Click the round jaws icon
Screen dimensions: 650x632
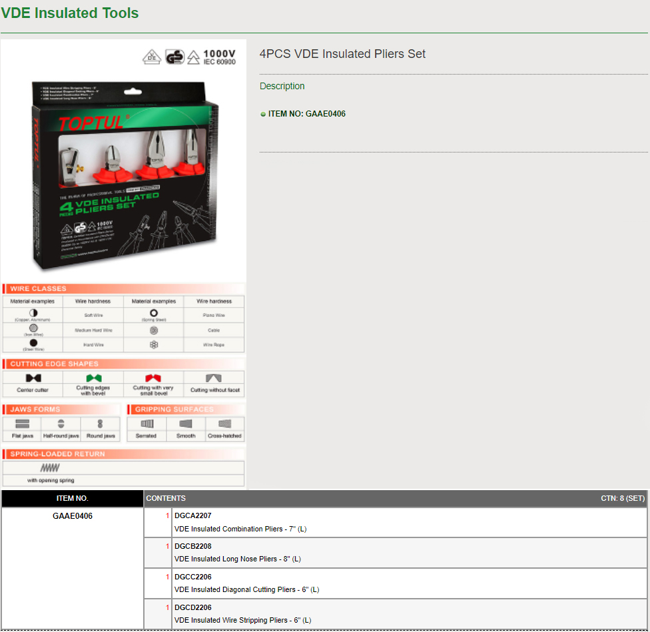[100, 424]
